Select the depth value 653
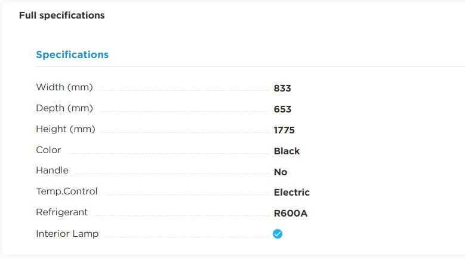This screenshot has height=259, width=465. tap(282, 109)
